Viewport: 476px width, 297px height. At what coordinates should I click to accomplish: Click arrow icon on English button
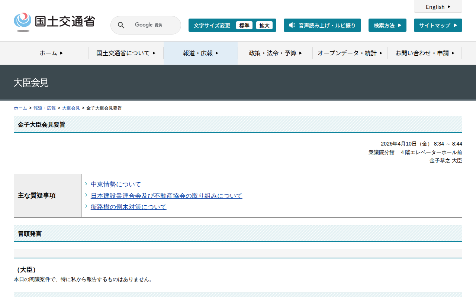click(x=449, y=7)
